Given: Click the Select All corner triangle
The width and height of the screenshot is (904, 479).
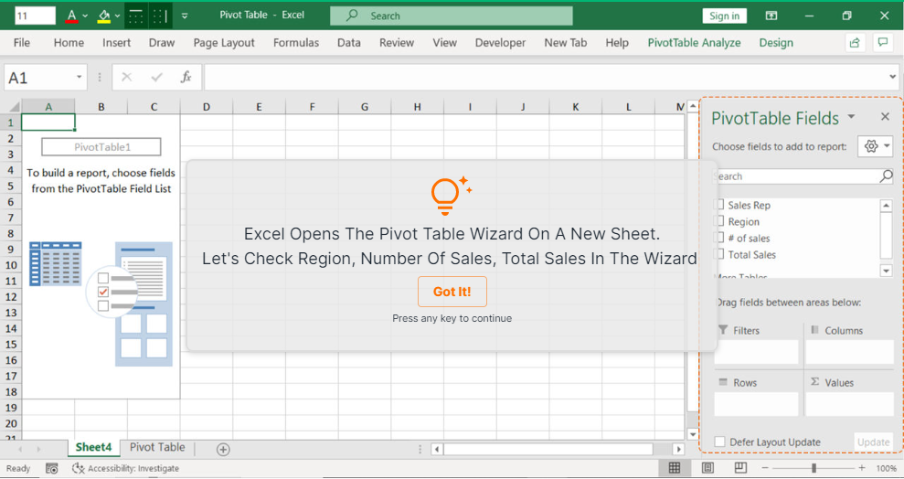Looking at the screenshot, I should point(14,107).
